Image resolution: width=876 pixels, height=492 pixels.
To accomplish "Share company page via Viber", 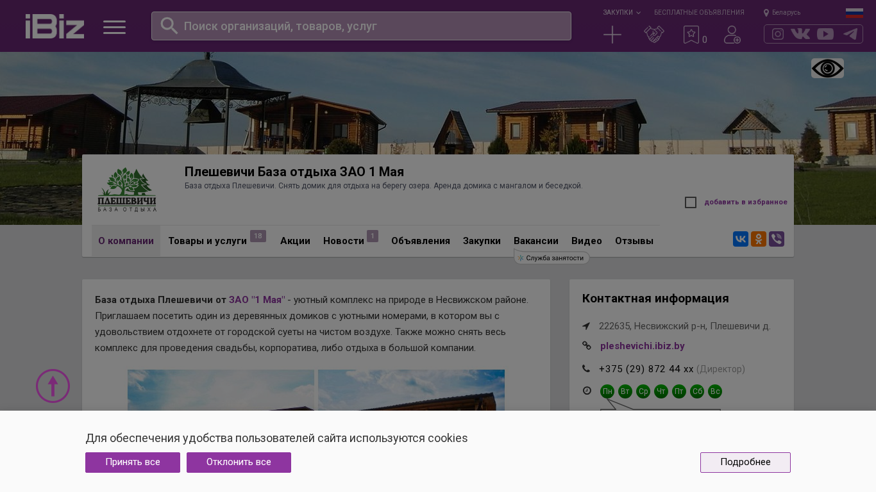I will tap(777, 239).
